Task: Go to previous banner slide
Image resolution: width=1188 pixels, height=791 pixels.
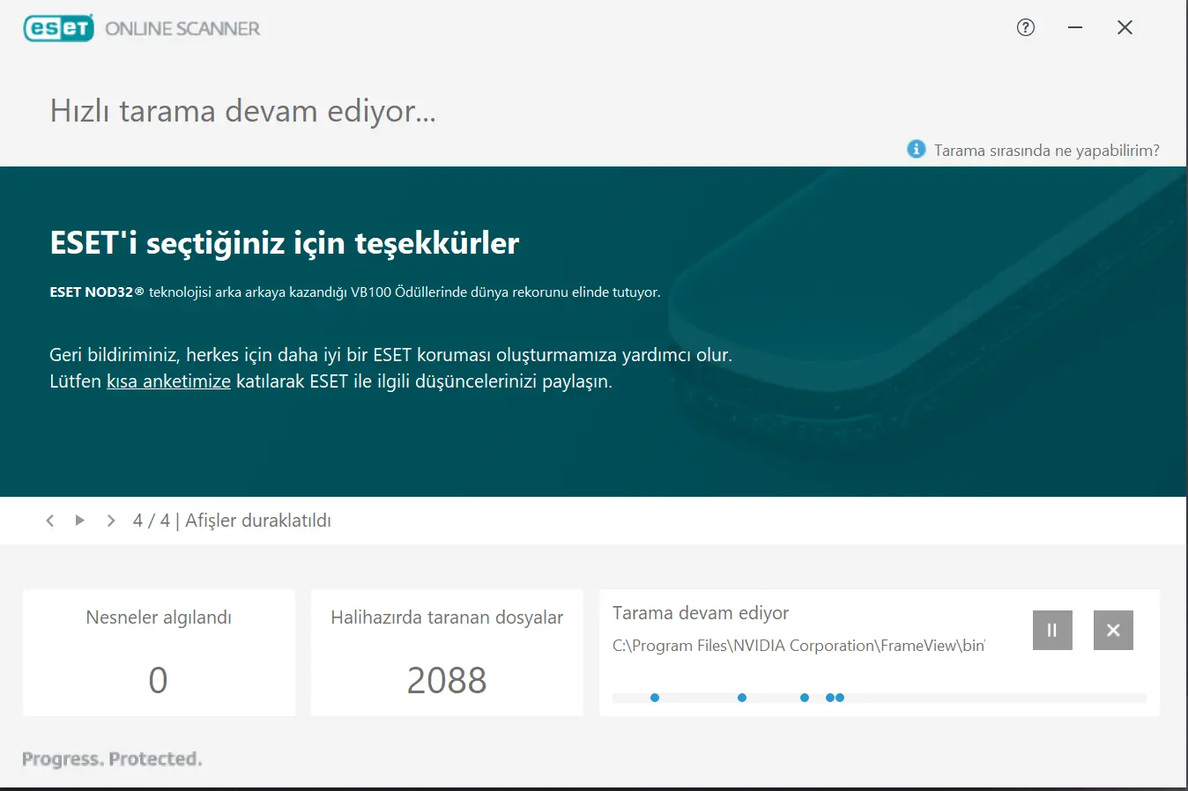Action: (50, 521)
